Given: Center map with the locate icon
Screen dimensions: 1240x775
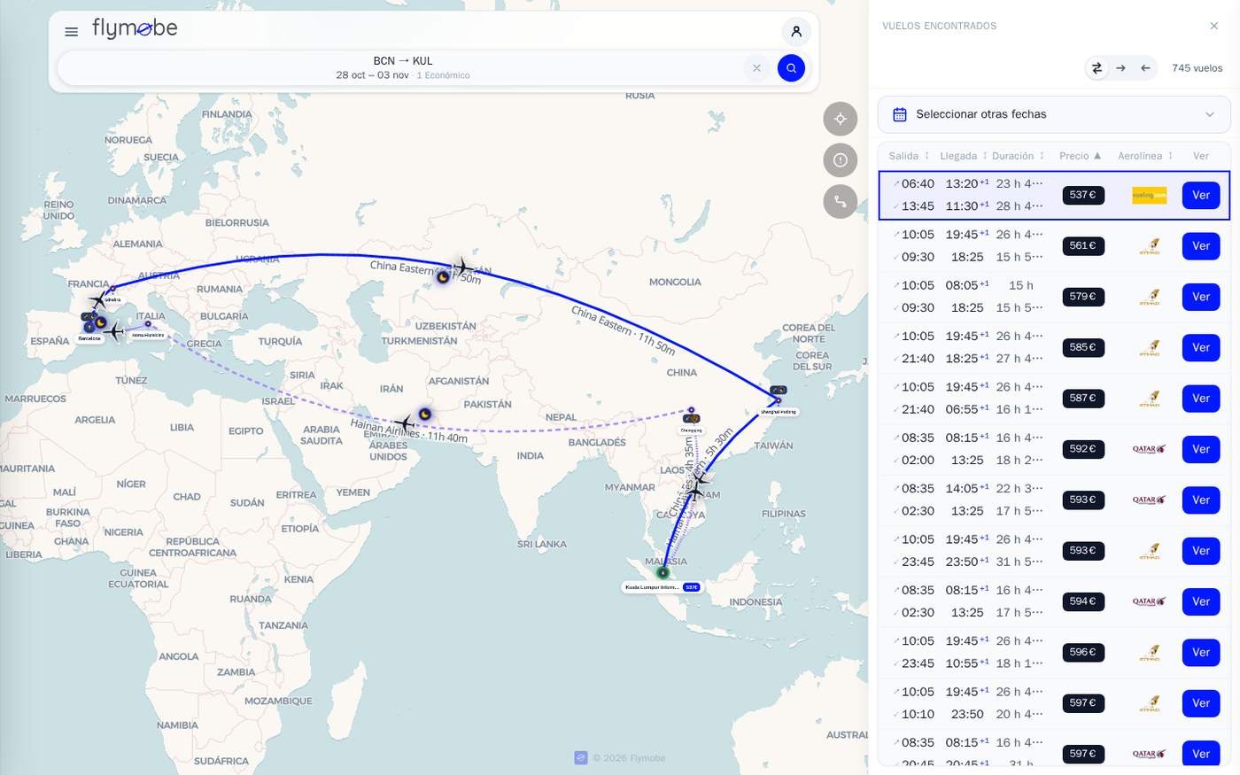Looking at the screenshot, I should (x=841, y=119).
